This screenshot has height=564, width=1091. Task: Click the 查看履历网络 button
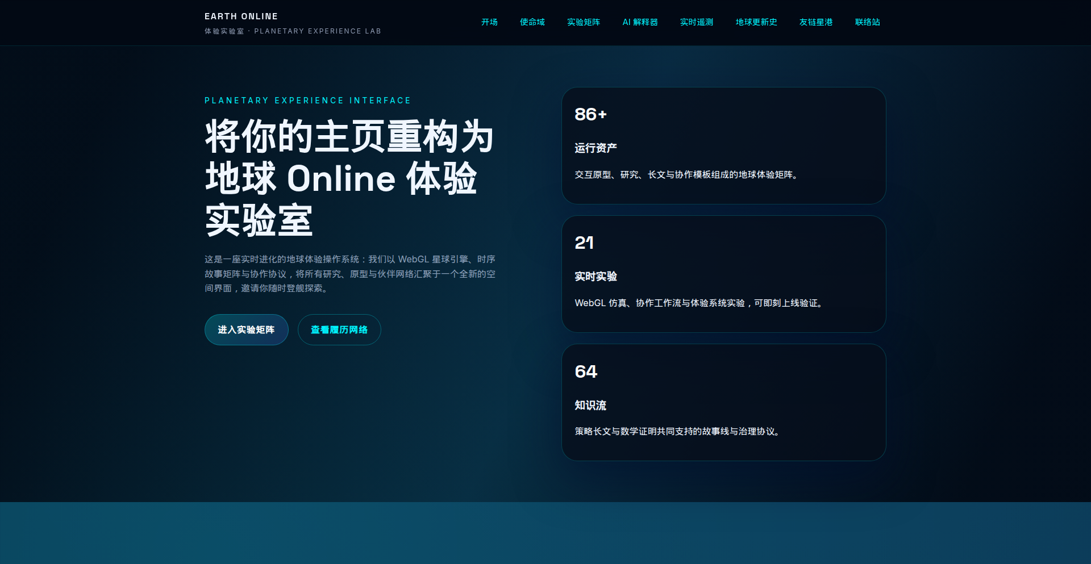coord(339,330)
